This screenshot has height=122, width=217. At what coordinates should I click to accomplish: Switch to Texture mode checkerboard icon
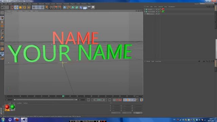pos(2,22)
